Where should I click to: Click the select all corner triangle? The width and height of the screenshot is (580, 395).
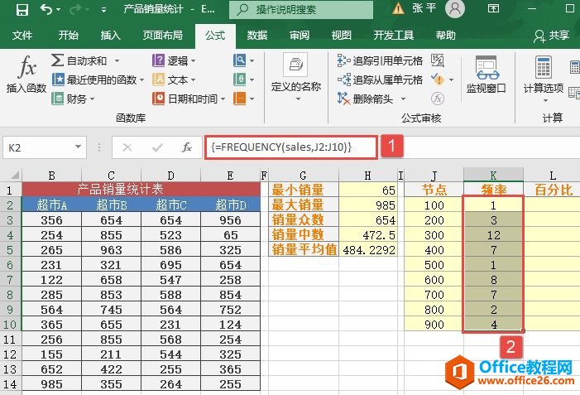[14, 175]
